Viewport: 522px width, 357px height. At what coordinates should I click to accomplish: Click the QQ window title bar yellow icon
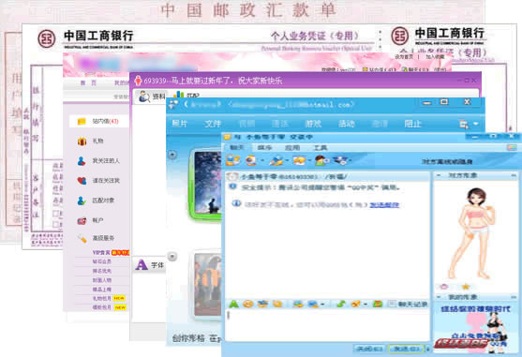228,137
